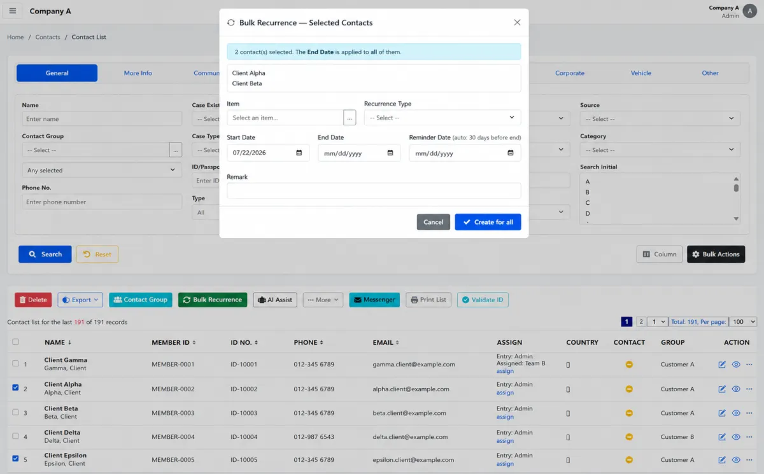The height and width of the screenshot is (474, 764).
Task: Open the Category dropdown filter
Action: [x=660, y=150]
